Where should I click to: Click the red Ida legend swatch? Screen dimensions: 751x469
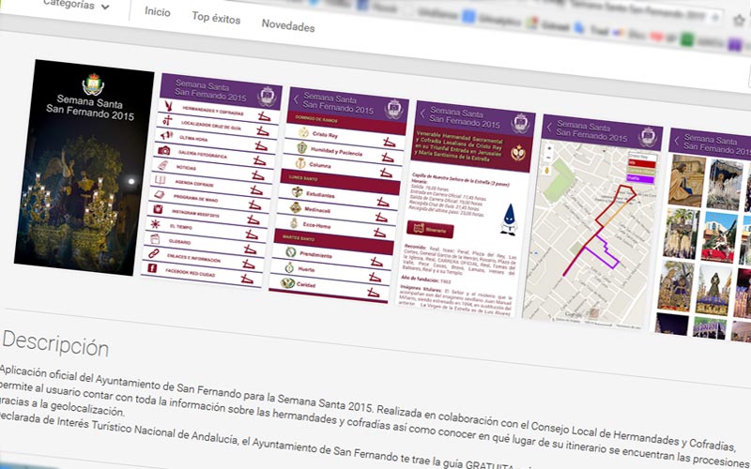click(x=642, y=164)
